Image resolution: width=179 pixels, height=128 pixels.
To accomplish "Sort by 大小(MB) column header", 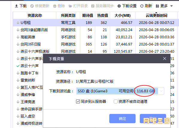I will coord(123,15).
